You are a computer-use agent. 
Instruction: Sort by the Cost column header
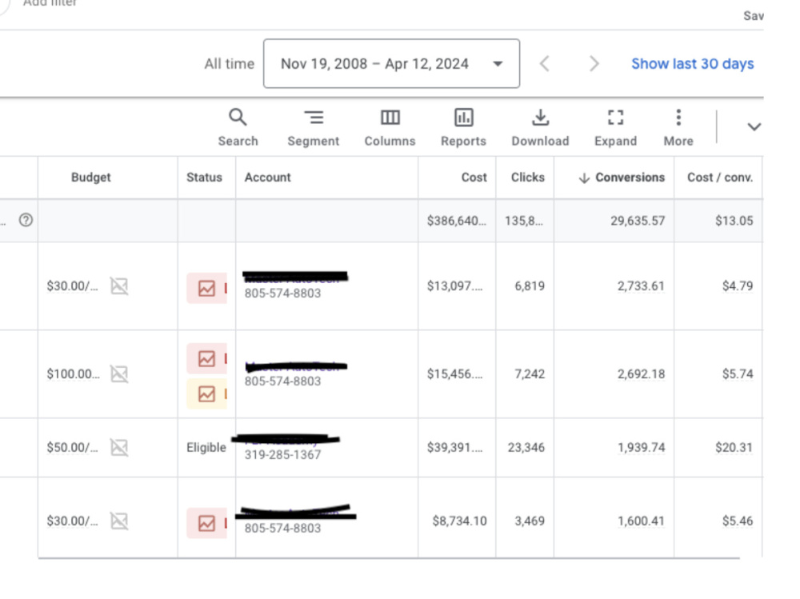click(x=474, y=178)
